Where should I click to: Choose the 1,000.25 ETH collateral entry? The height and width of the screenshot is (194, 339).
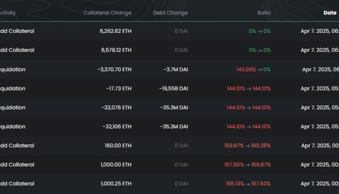coord(116,184)
